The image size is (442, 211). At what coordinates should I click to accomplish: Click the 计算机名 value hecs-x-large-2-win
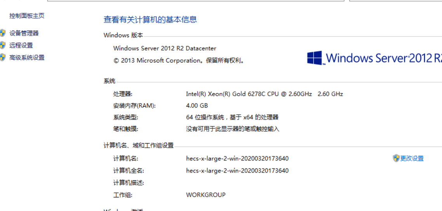click(237, 158)
